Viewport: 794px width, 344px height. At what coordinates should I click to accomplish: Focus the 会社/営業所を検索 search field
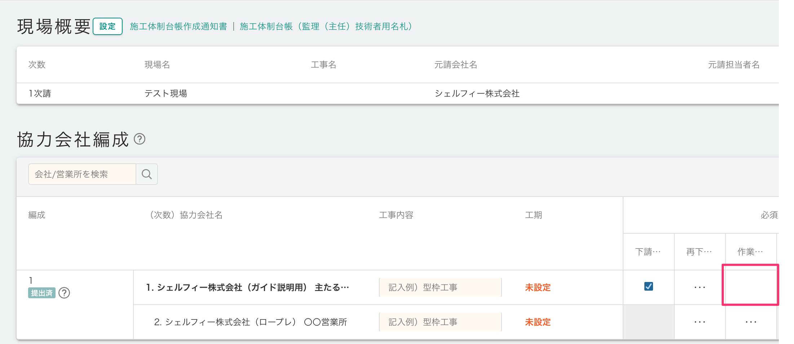pyautogui.click(x=82, y=174)
